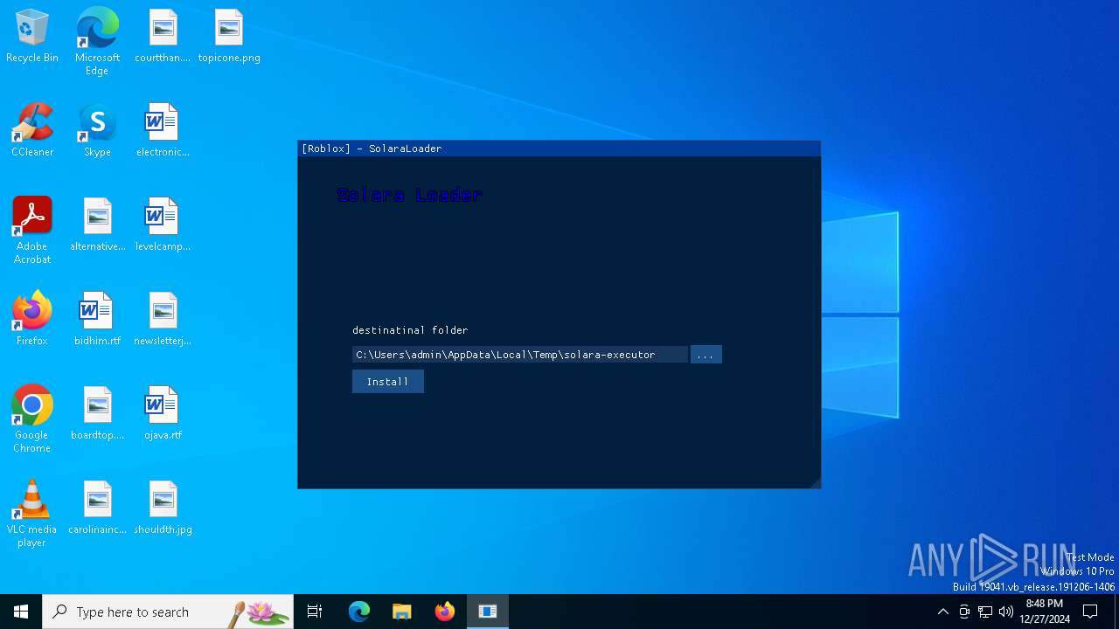Open the taskbar clock and date

(1045, 612)
